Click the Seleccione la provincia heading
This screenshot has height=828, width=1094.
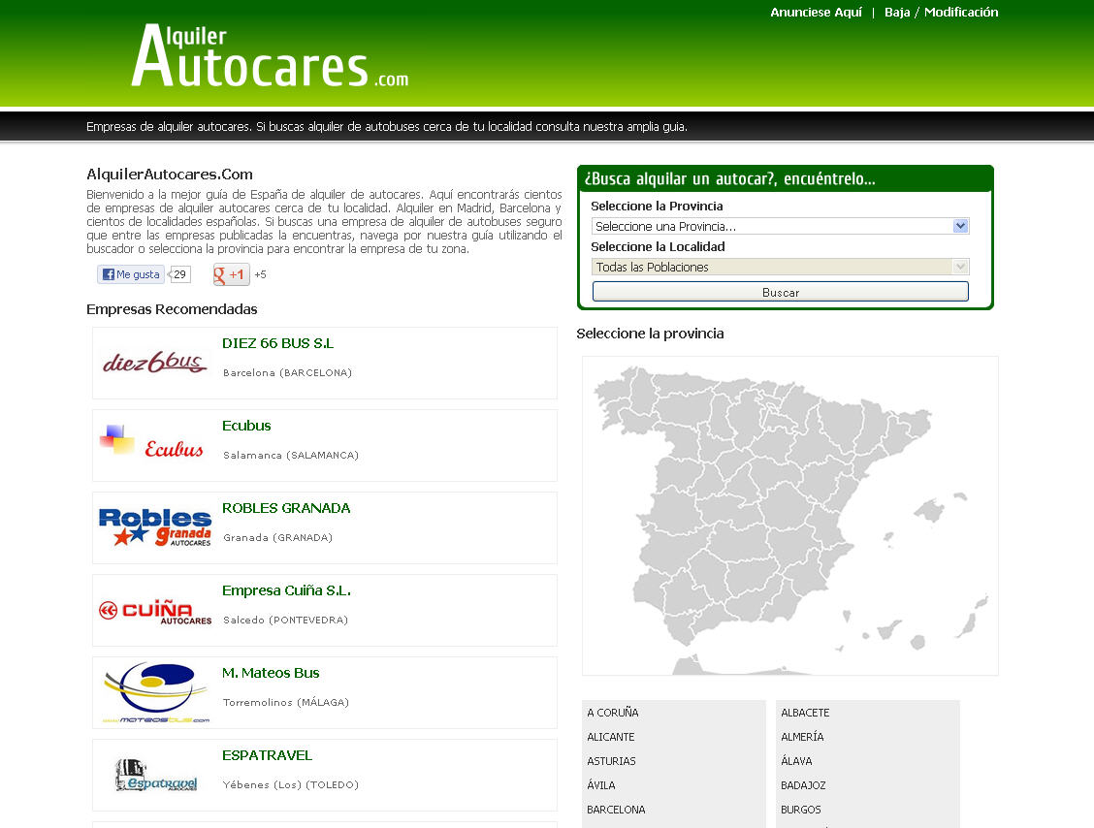tap(650, 334)
